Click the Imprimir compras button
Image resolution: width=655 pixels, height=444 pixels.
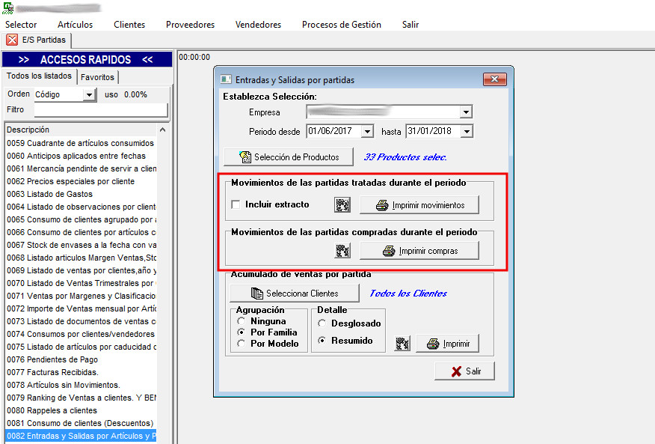click(x=419, y=251)
